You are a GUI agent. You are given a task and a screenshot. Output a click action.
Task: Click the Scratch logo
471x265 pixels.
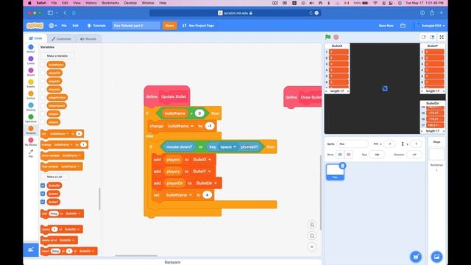(35, 26)
